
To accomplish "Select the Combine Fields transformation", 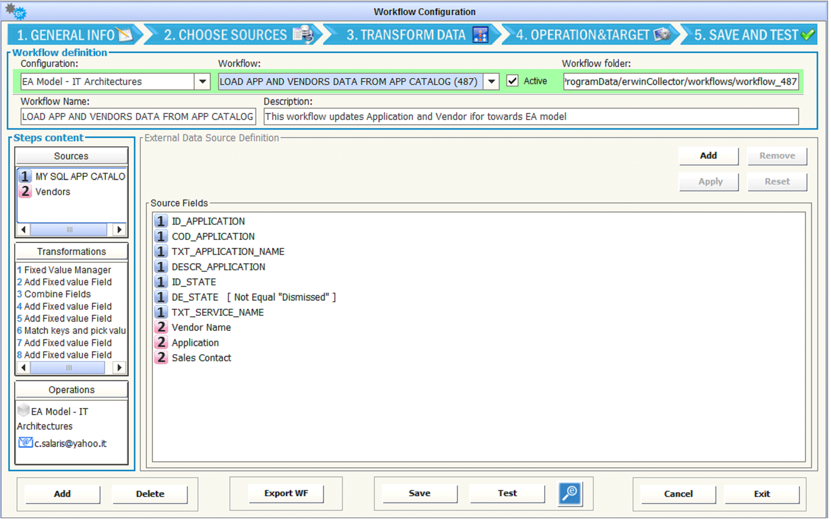I will click(x=57, y=294).
